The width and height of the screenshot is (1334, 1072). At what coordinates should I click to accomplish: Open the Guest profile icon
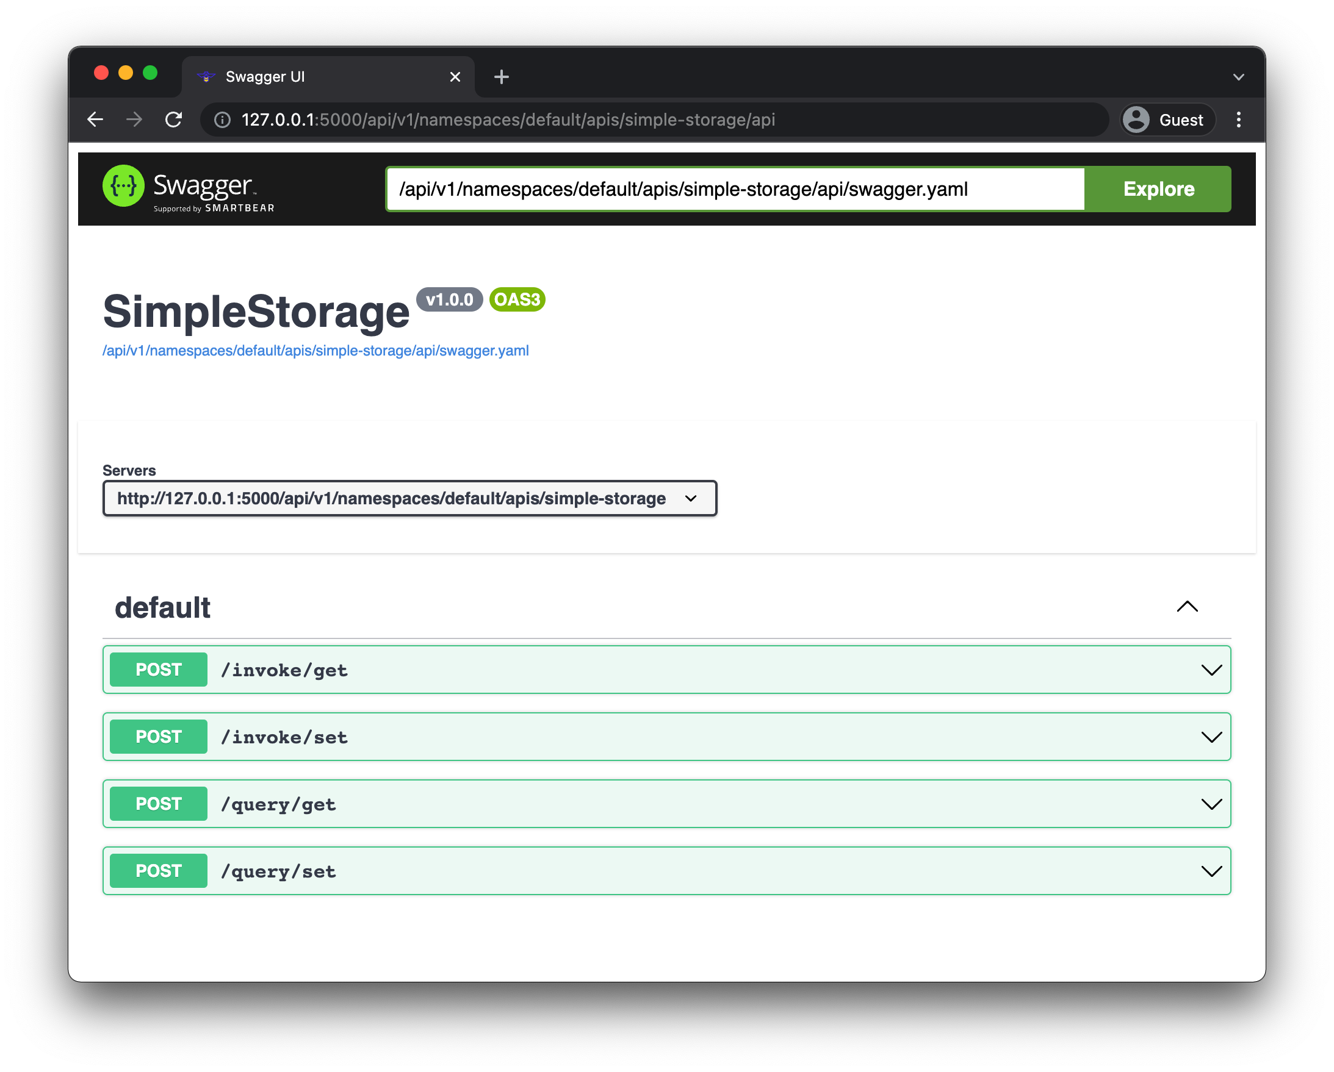[1136, 120]
